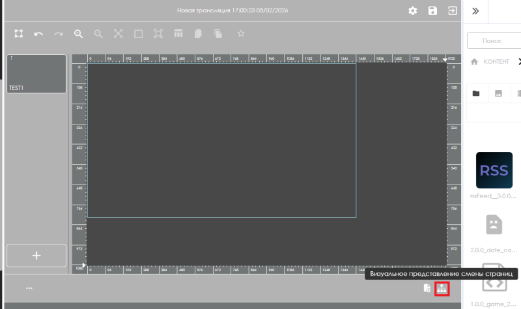Click the star favorite icon

pos(240,33)
